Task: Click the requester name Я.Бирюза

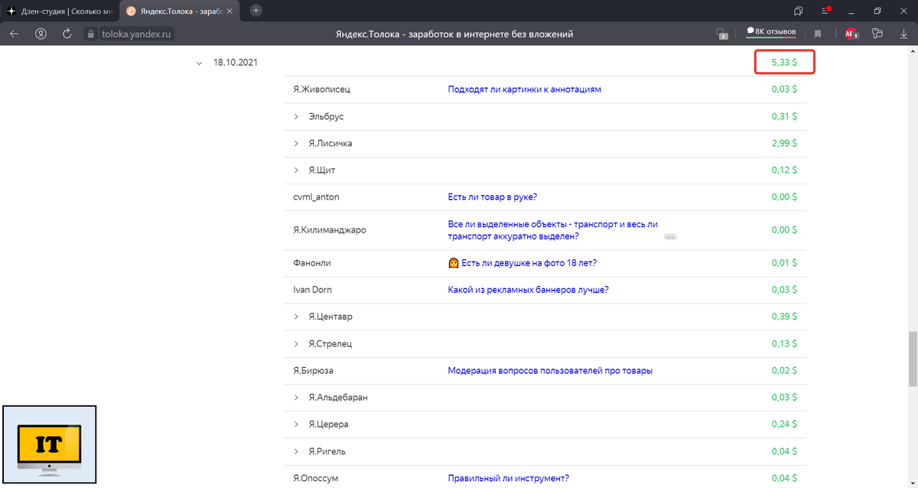Action: [313, 371]
